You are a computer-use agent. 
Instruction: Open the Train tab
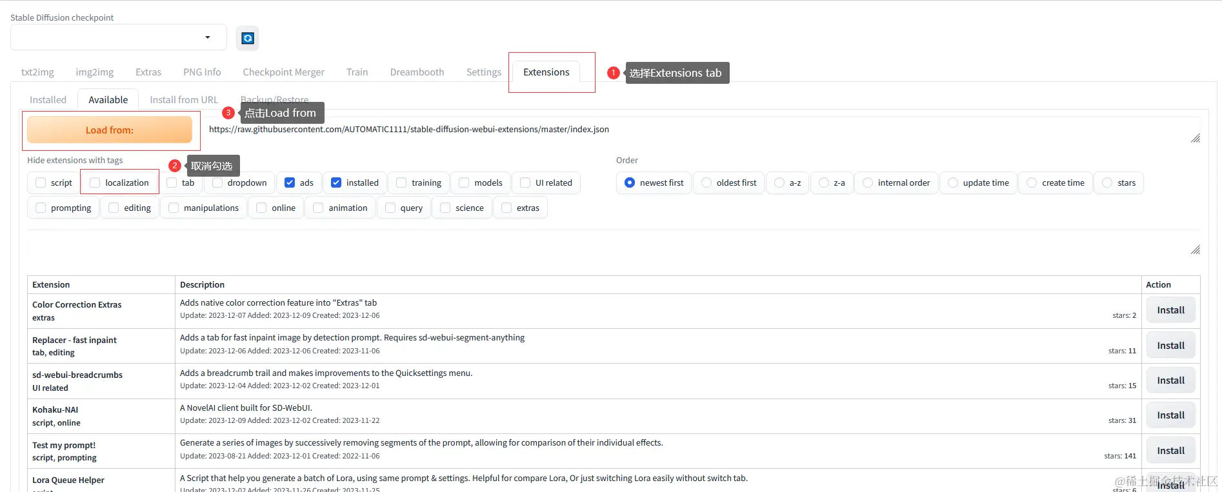pyautogui.click(x=357, y=72)
